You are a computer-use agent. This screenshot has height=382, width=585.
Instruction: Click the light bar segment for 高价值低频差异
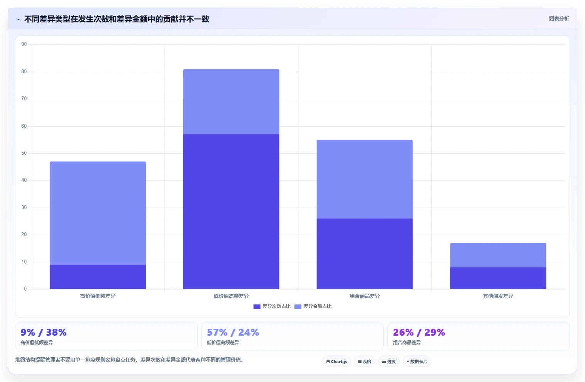tap(98, 213)
